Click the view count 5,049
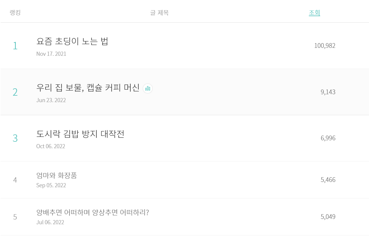Screen dimensions: 369x238 click(328, 217)
